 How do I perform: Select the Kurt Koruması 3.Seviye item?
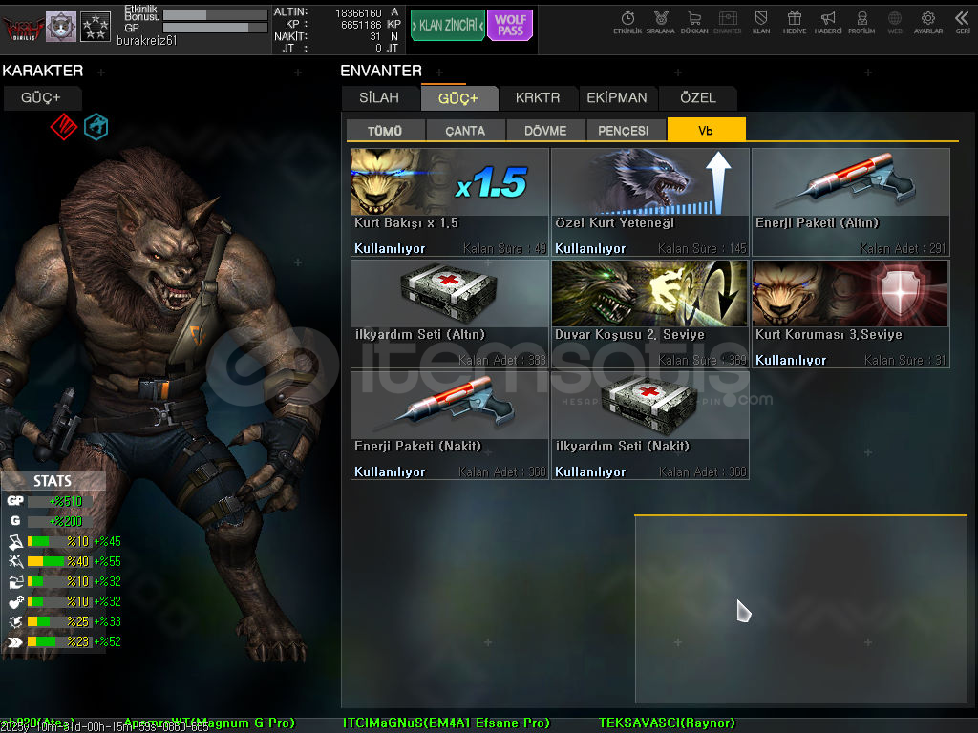tap(851, 314)
